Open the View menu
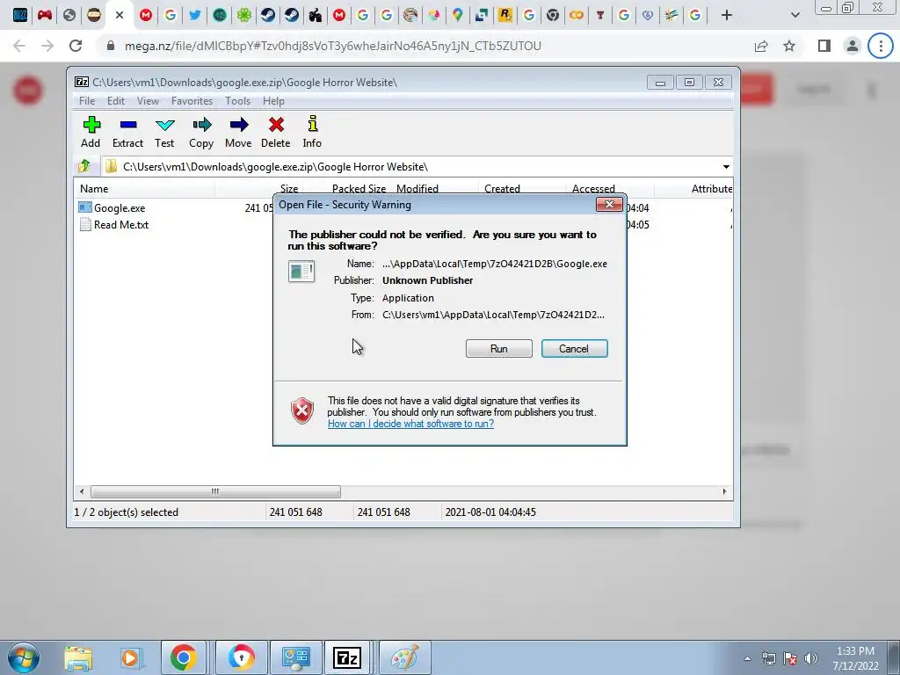This screenshot has height=675, width=900. (148, 101)
